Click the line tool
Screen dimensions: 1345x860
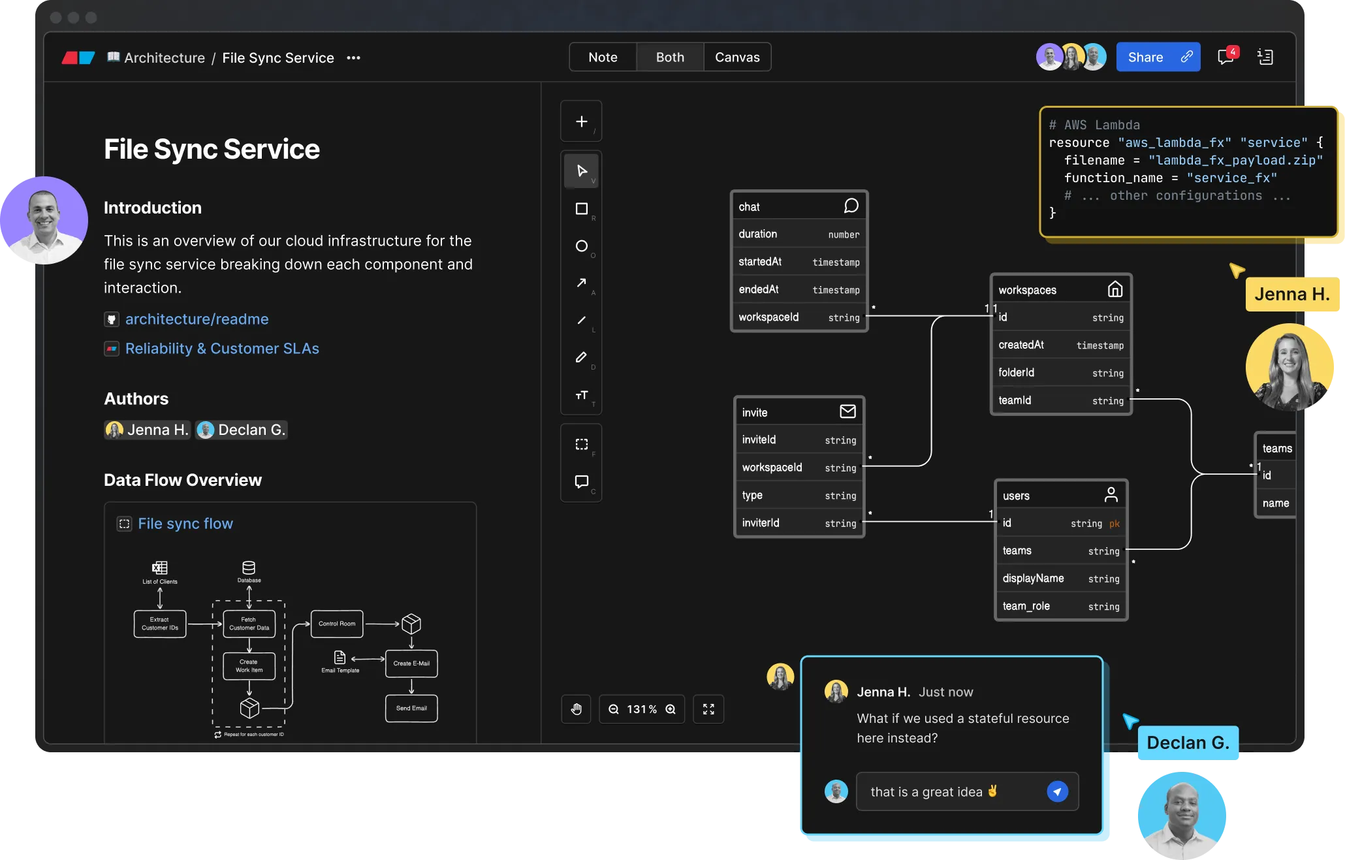click(x=581, y=320)
